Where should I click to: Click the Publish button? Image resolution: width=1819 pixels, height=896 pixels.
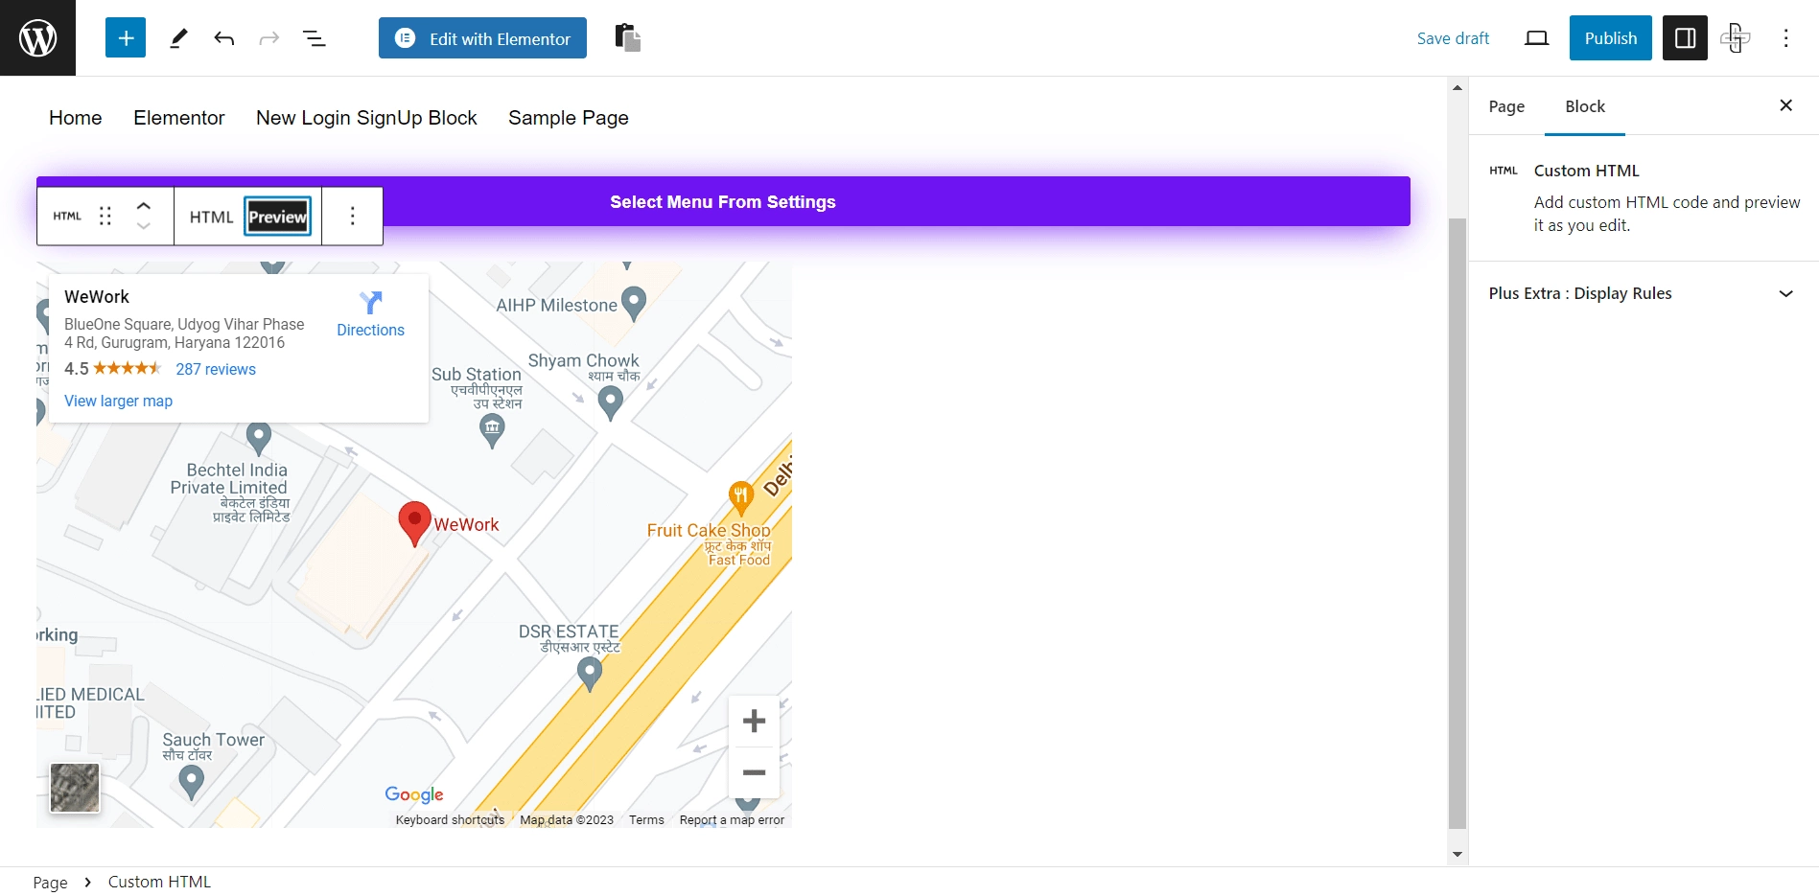pos(1611,38)
